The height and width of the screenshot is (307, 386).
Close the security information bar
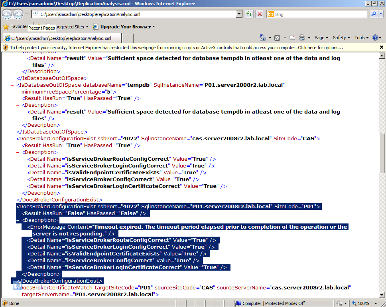pos(382,47)
